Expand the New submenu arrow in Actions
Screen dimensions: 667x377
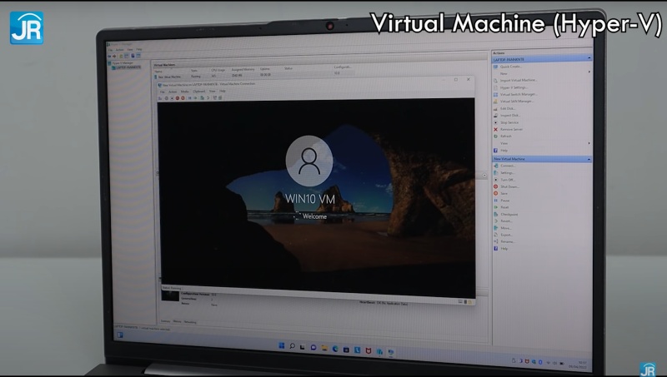[x=589, y=73]
